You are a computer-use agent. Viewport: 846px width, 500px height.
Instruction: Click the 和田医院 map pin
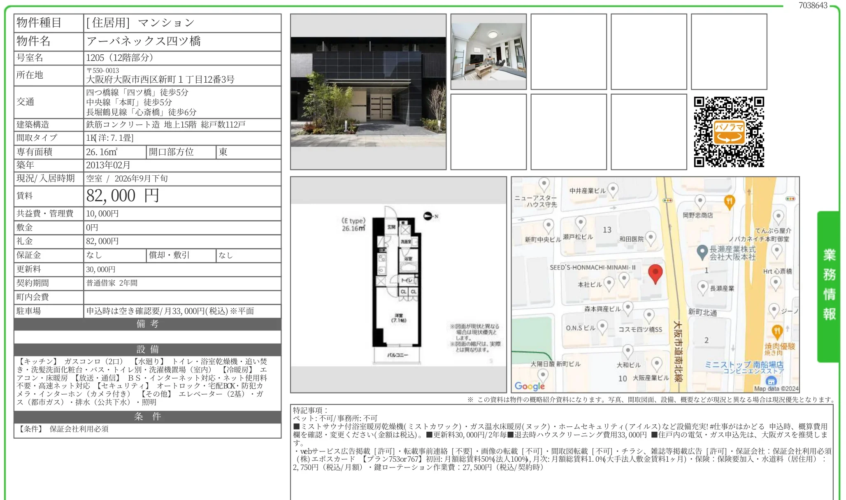pos(650,238)
